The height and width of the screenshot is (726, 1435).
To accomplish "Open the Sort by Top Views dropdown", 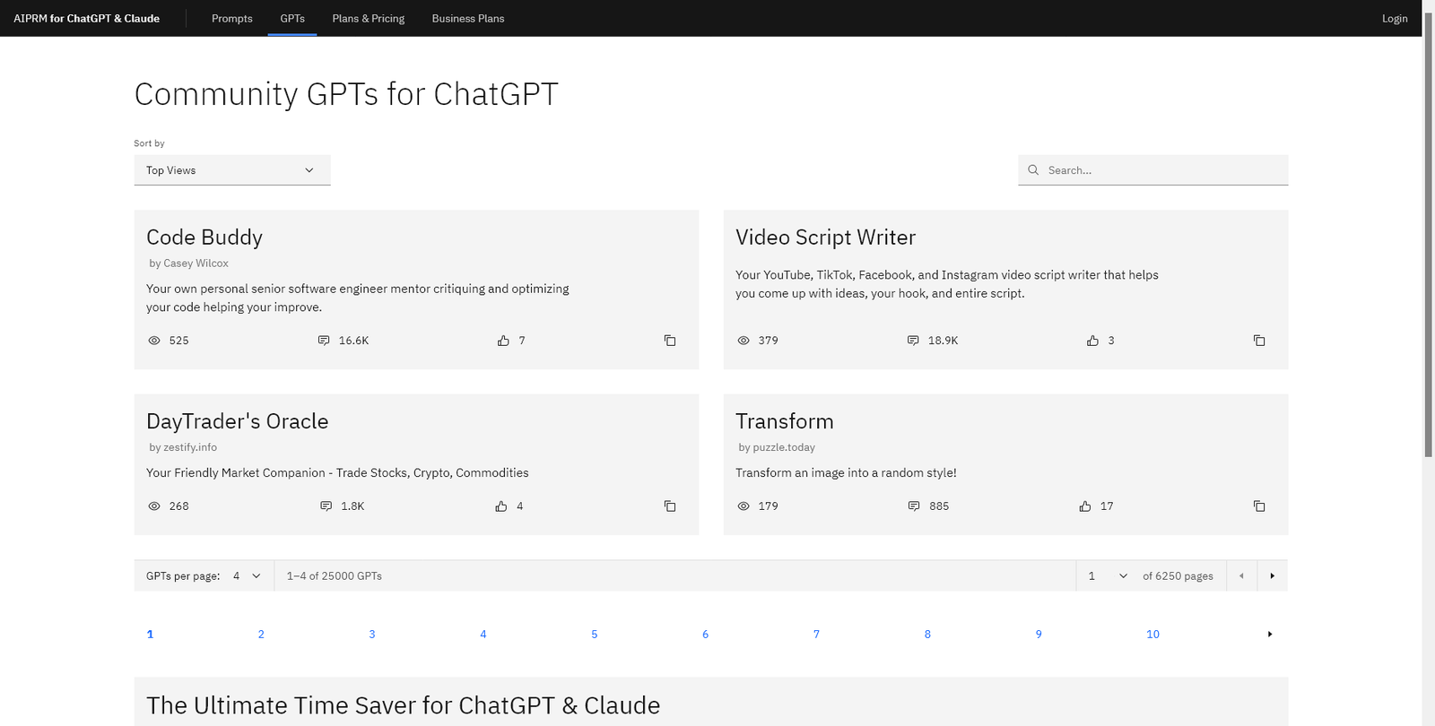I will pyautogui.click(x=231, y=170).
